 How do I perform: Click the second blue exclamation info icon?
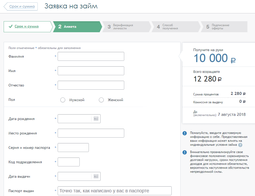[x=185, y=152]
